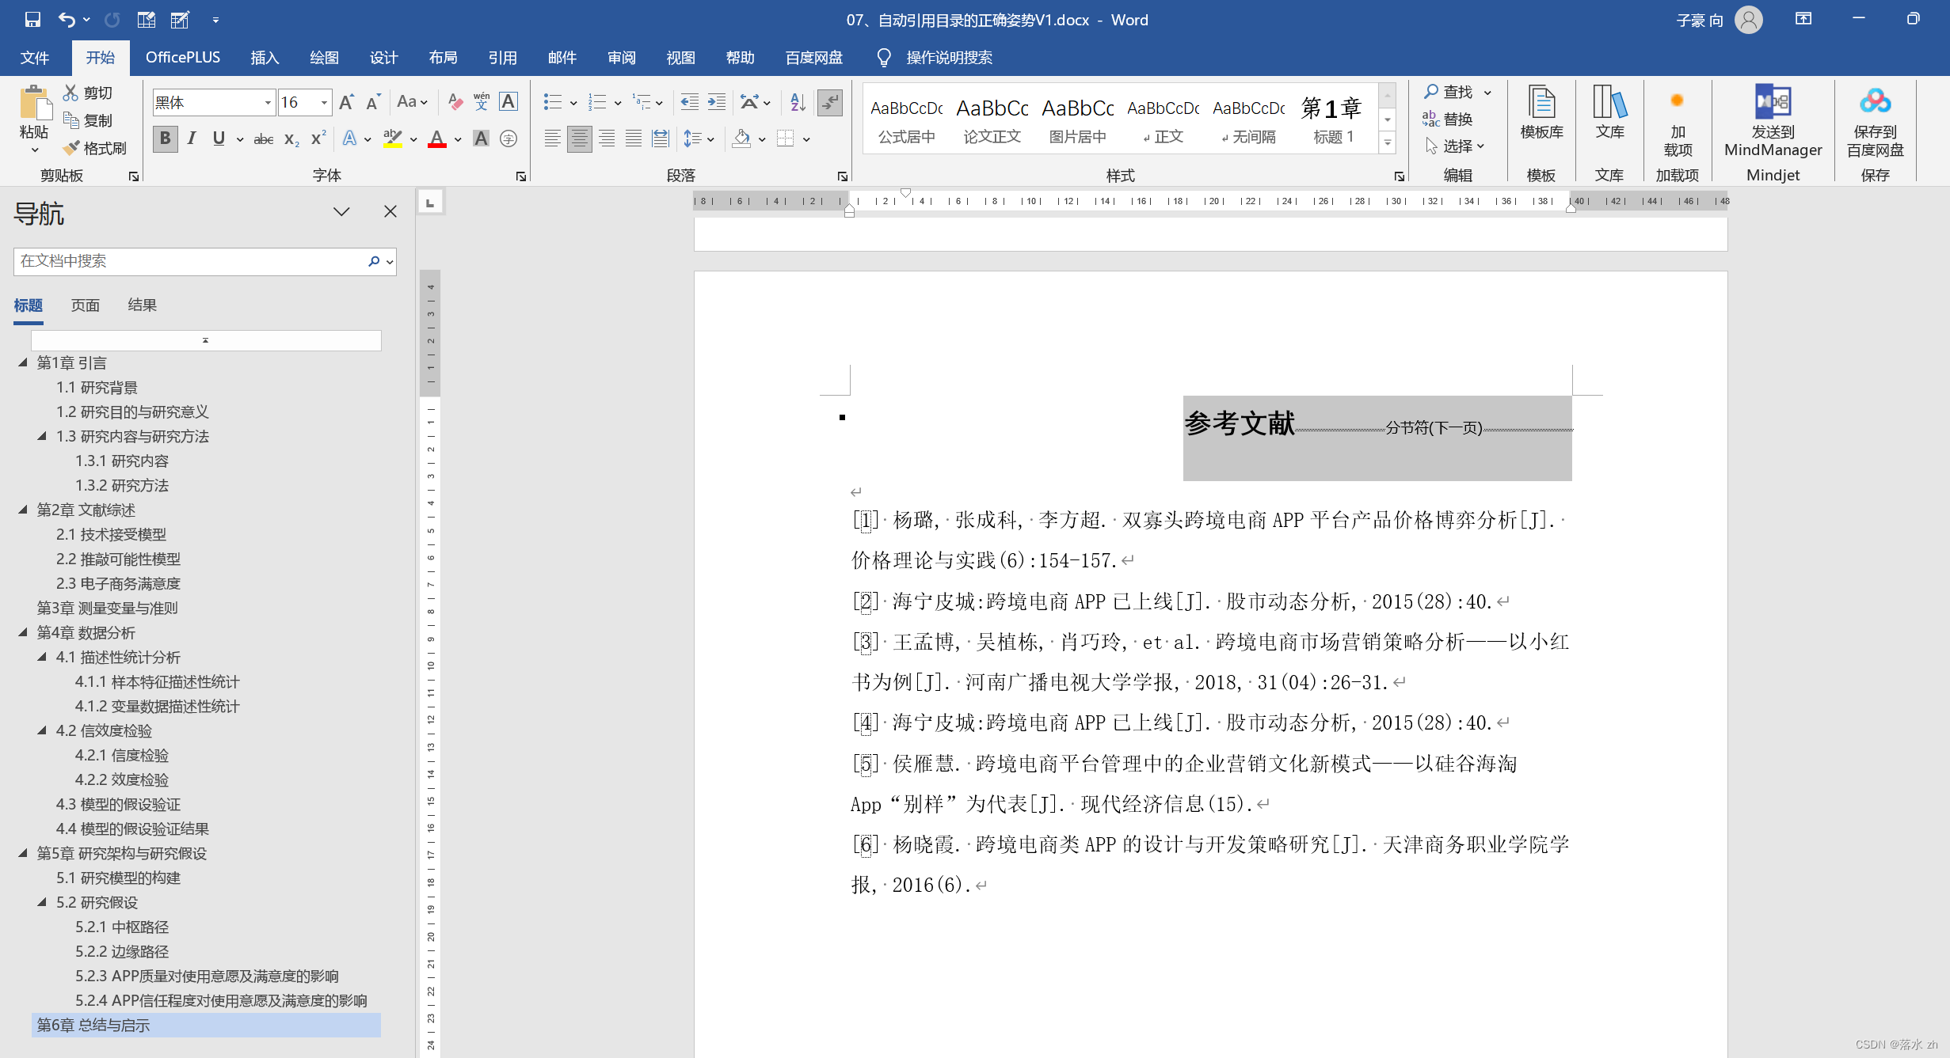This screenshot has height=1058, width=1950.
Task: Click the Cut scissors button
Action: coord(88,93)
